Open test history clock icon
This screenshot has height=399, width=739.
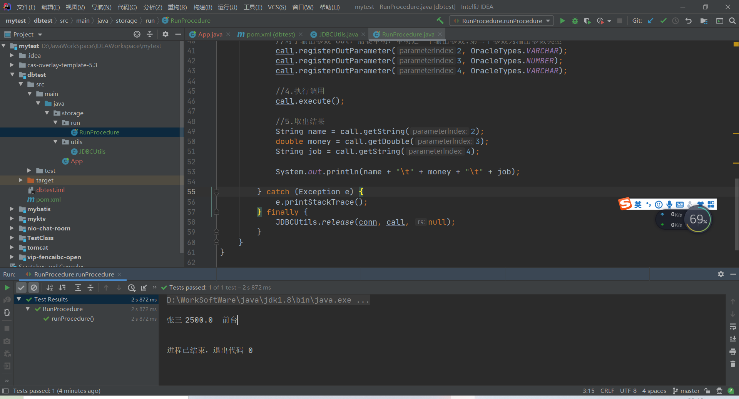(132, 287)
